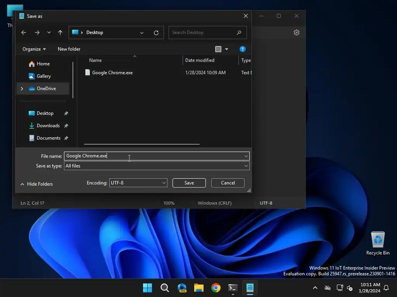Launch Google Chrome from the taskbar
The width and height of the screenshot is (397, 297).
216,288
